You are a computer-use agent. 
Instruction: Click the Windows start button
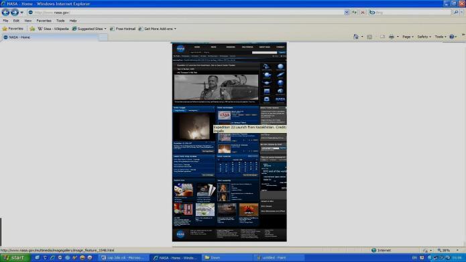coord(15,258)
